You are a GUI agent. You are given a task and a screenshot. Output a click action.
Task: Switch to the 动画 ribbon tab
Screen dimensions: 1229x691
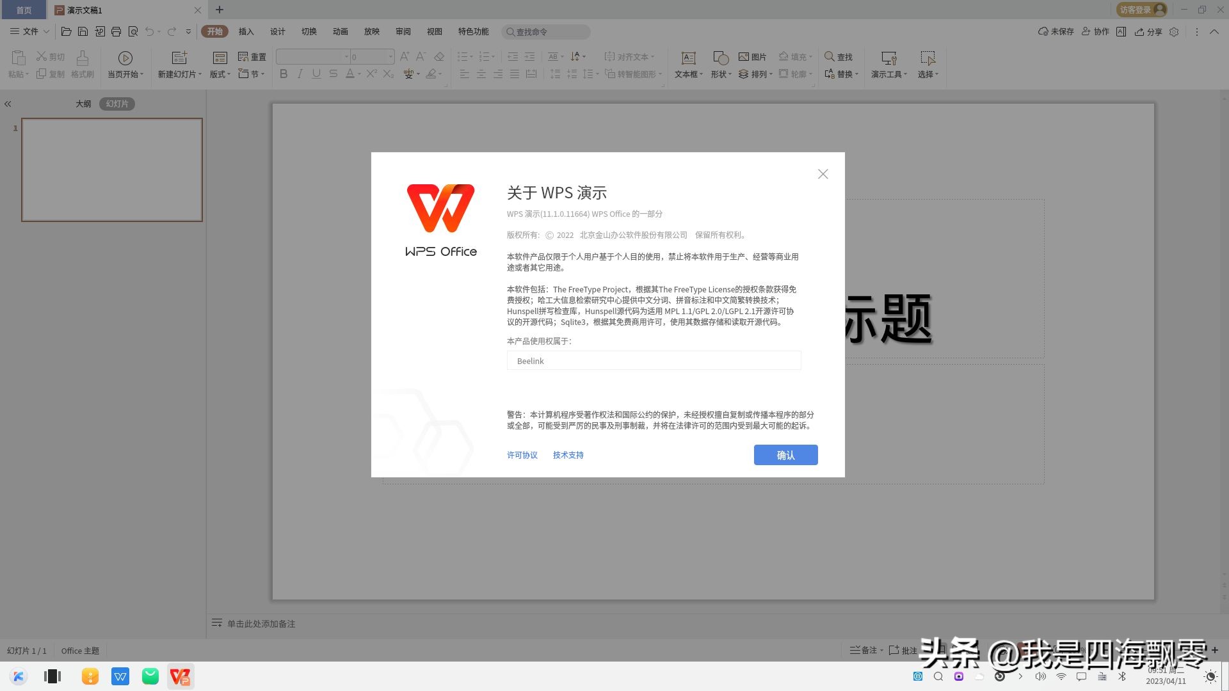[340, 31]
